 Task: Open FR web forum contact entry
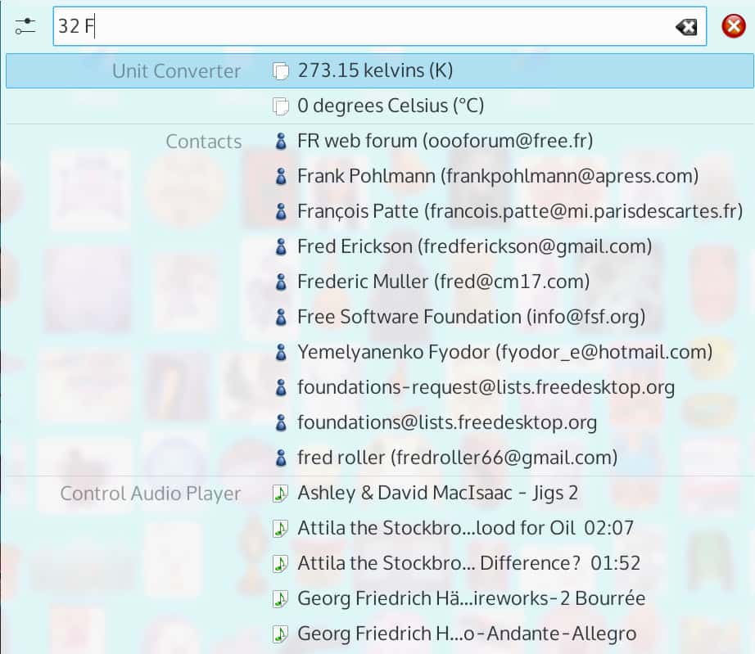(379, 141)
